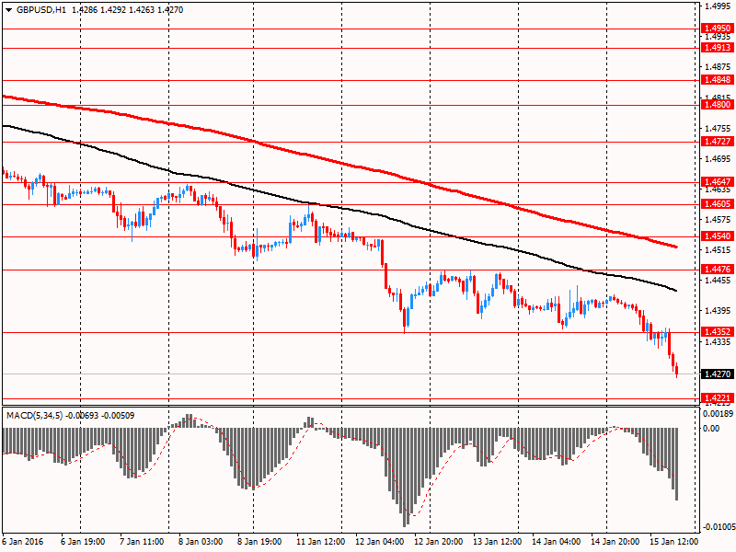Click the 14 Jan 20:00 time axis label
Screen dimensions: 736x552
point(615,542)
